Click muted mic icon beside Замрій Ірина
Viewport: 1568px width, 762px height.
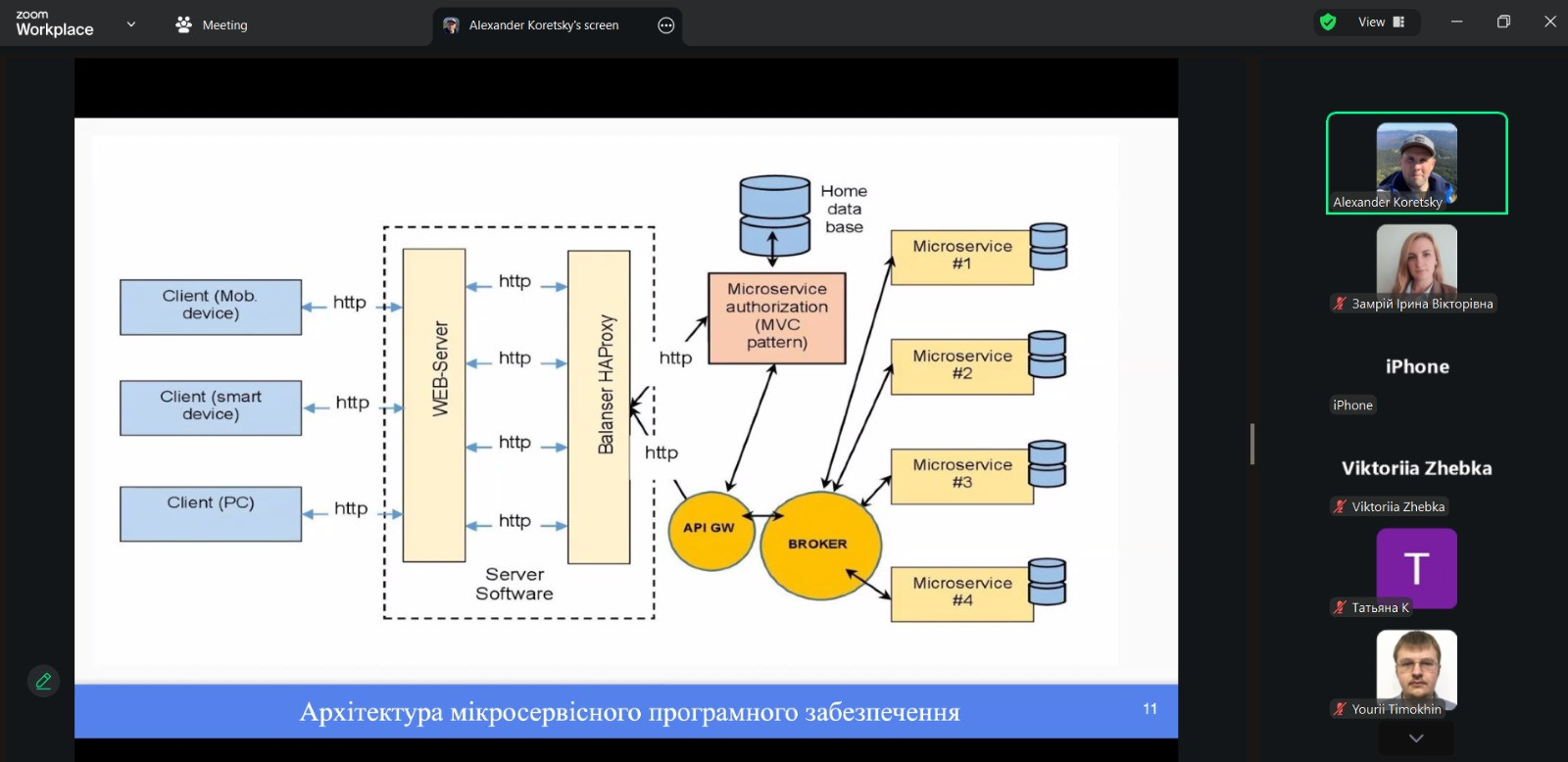1340,304
